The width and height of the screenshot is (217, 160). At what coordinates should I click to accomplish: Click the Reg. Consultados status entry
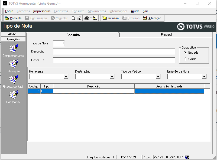(x=101, y=157)
